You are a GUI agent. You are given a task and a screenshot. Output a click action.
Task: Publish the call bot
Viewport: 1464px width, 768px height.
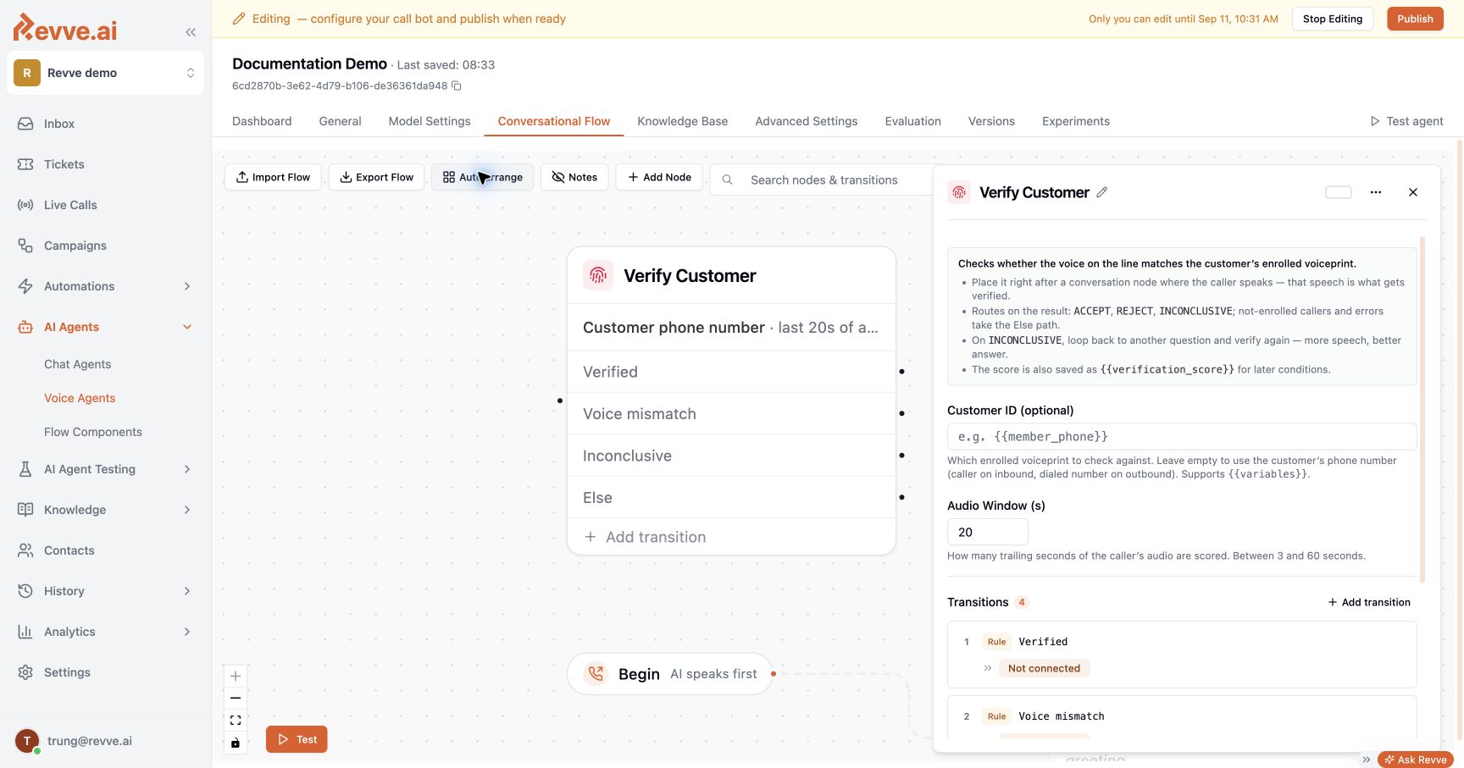click(1415, 19)
